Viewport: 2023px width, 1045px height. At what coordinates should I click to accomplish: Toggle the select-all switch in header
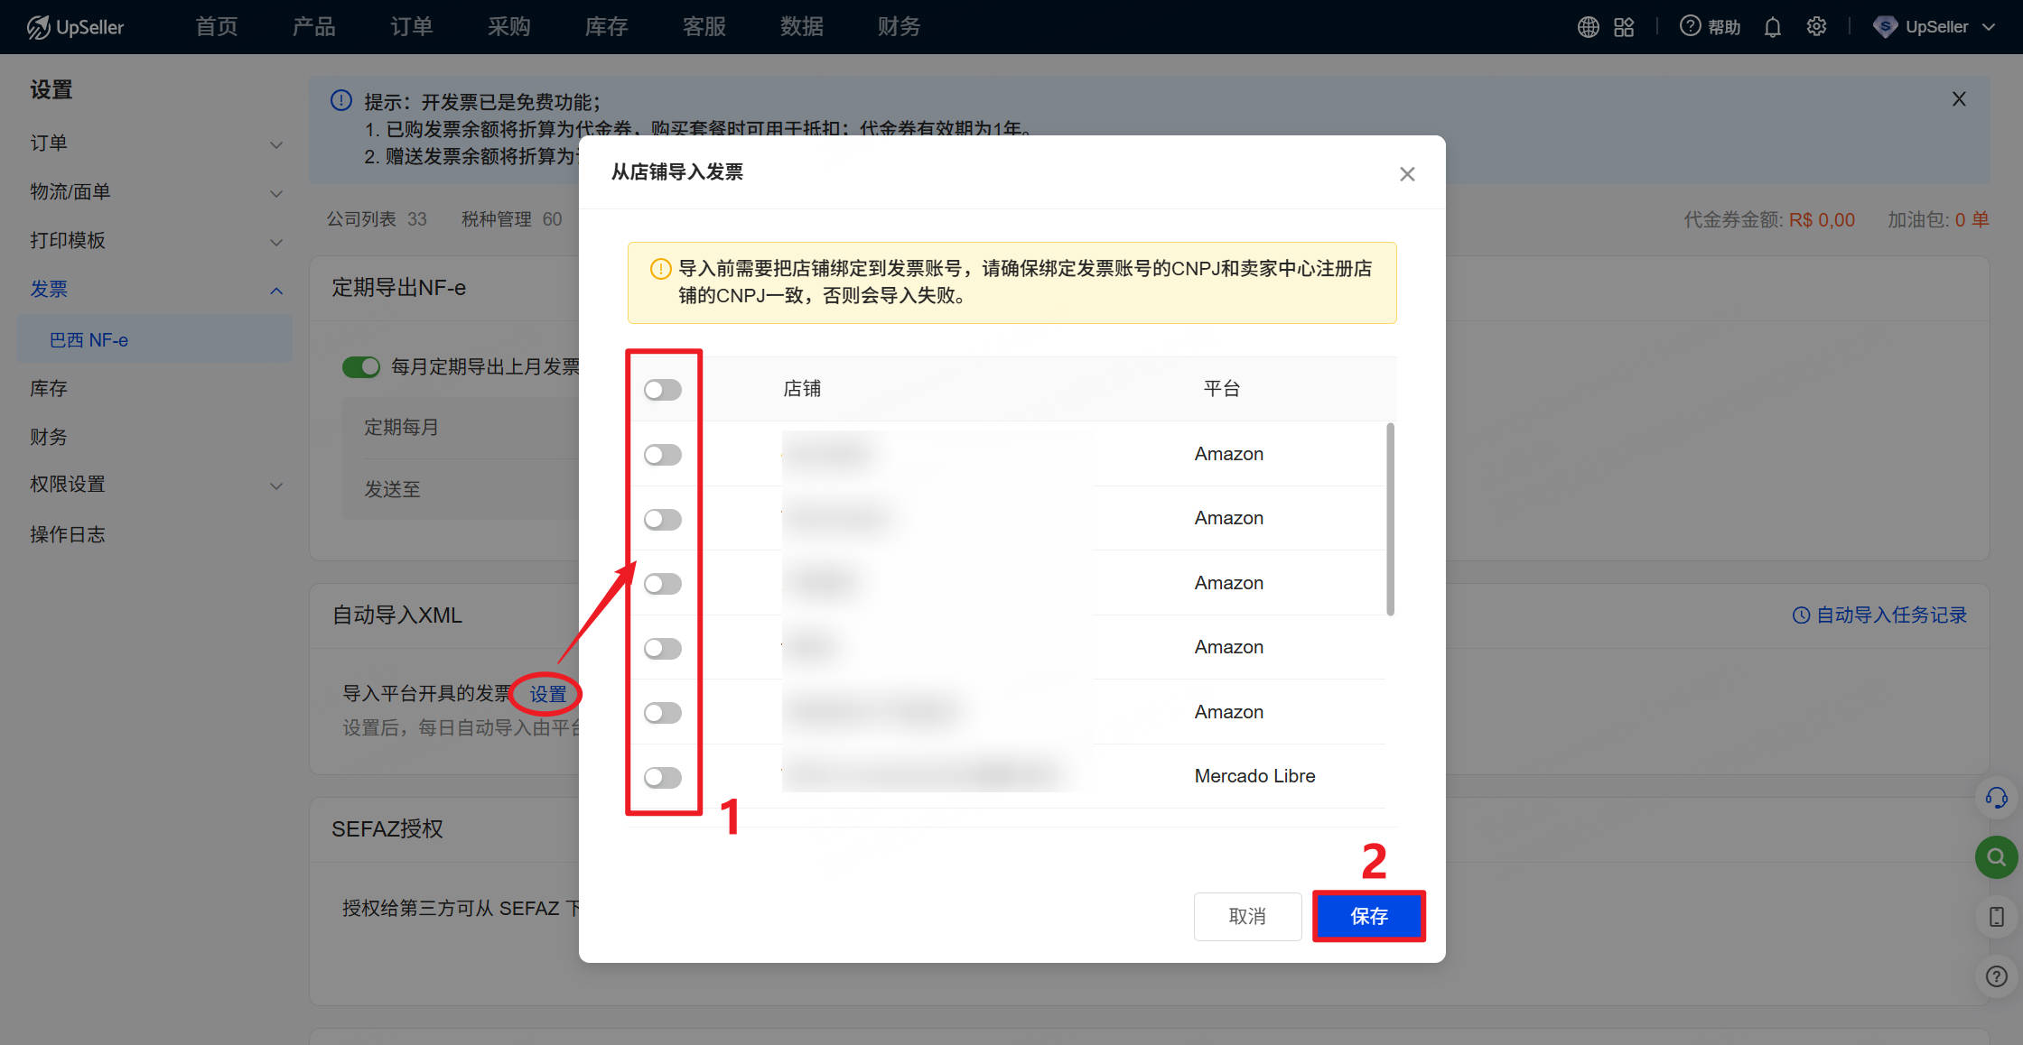[x=662, y=390]
